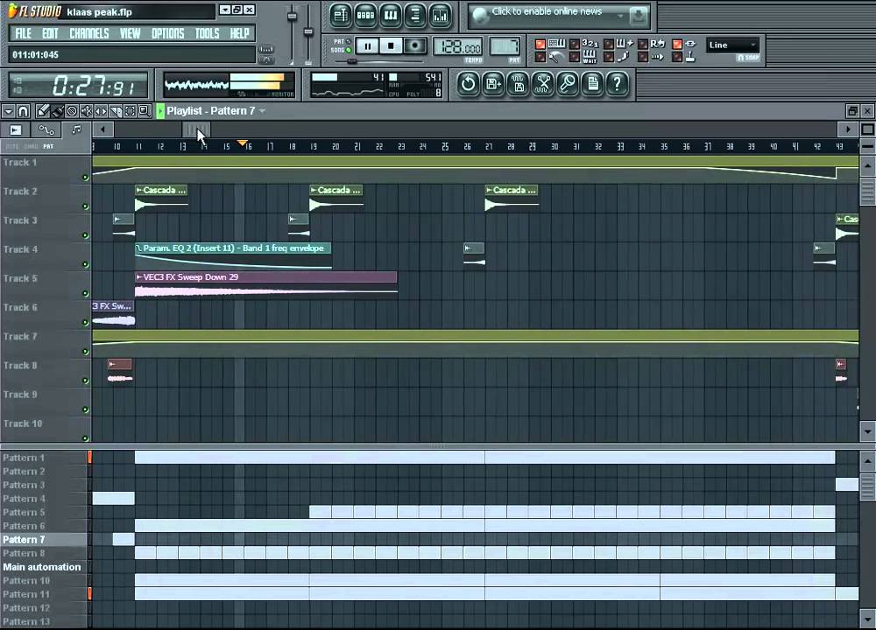Select the pencil draw tool
This screenshot has height=630, width=876.
tap(42, 111)
